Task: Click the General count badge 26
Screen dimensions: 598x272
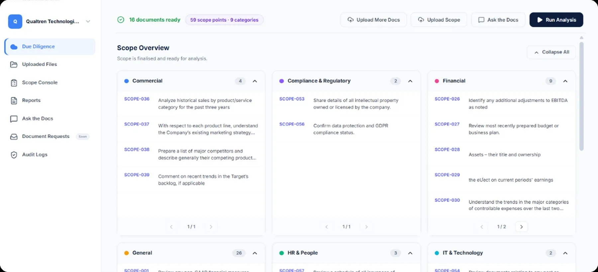Action: pos(239,253)
